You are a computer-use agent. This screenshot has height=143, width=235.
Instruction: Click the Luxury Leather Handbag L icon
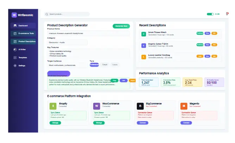pos(144,57)
